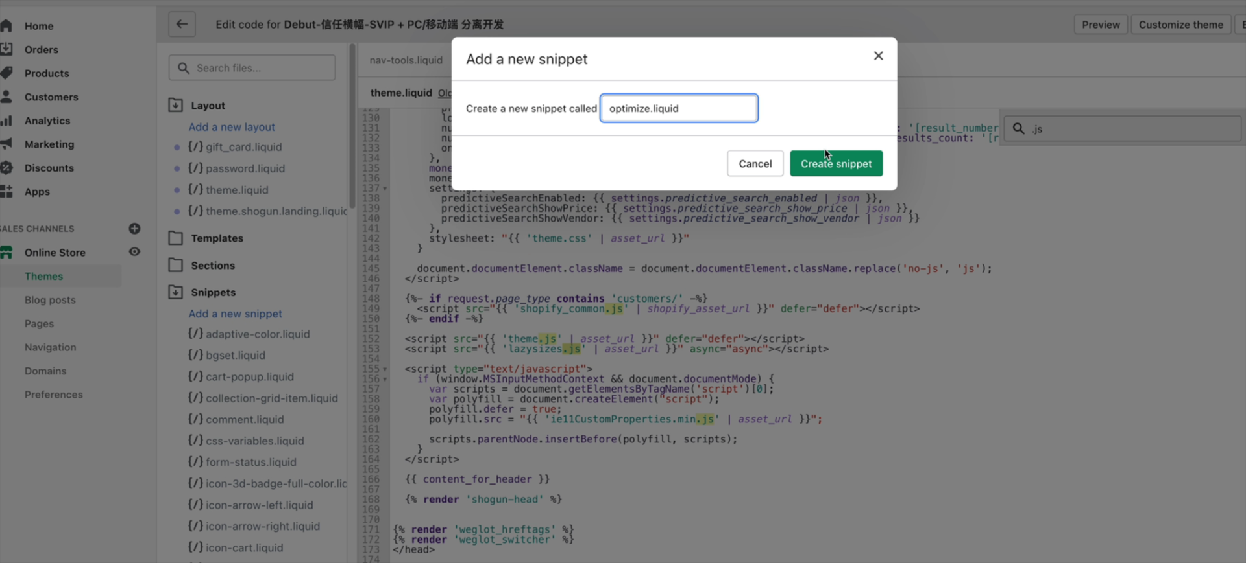
Task: Open the Marketing section
Action: click(49, 144)
